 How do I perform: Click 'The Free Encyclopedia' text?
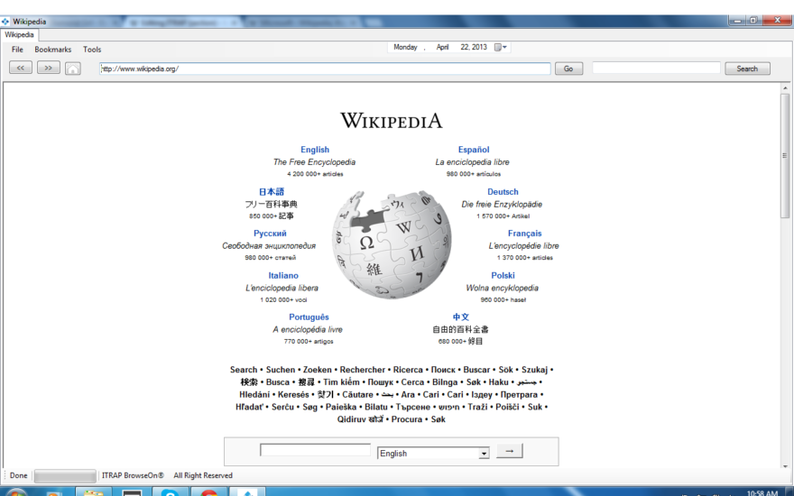[314, 162]
